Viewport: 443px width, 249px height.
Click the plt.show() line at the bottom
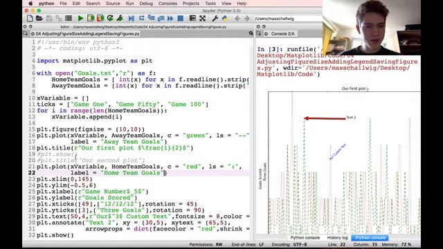click(55, 235)
